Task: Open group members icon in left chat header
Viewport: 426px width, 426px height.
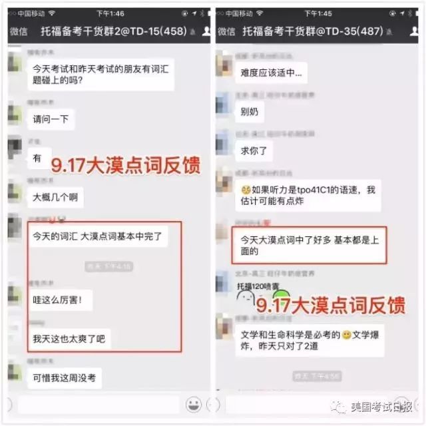Action: 206,31
